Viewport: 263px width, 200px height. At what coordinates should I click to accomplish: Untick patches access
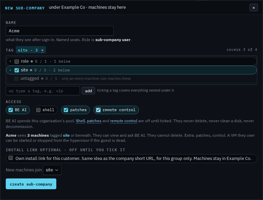coord(66,110)
